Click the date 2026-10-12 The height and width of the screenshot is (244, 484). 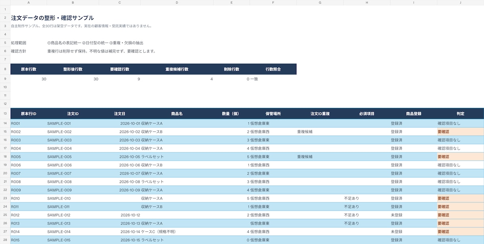(131, 215)
